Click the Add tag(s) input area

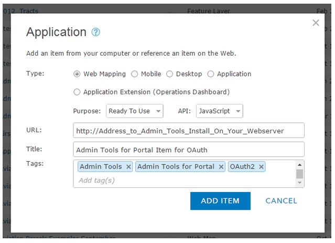click(157, 180)
